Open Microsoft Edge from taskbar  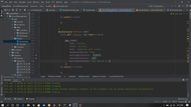pyautogui.click(x=23, y=105)
